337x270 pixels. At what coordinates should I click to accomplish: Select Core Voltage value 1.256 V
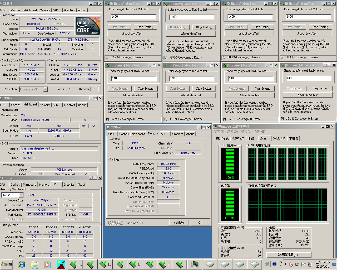click(x=65, y=33)
